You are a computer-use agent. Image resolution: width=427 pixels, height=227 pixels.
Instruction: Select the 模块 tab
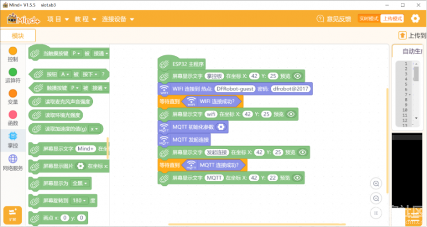(18, 35)
